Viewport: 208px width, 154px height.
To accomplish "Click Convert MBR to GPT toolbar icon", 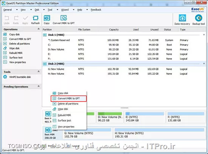I will coord(64,20).
